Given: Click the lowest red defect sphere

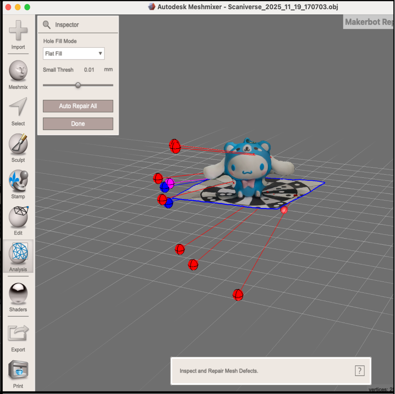Looking at the screenshot, I should (238, 295).
